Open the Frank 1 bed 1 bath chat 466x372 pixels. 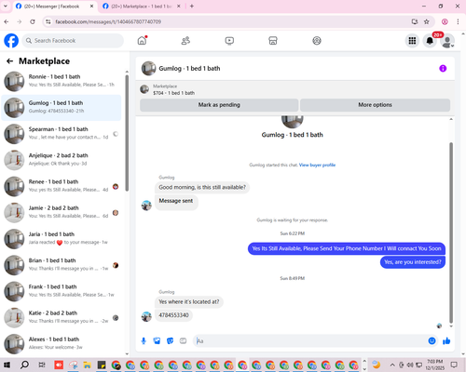[62, 291]
